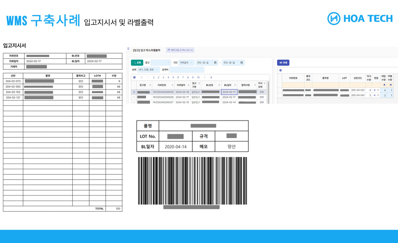Click plus icon in the 205-04-041 row
Screen dimensions: 398x243
(374, 95)
